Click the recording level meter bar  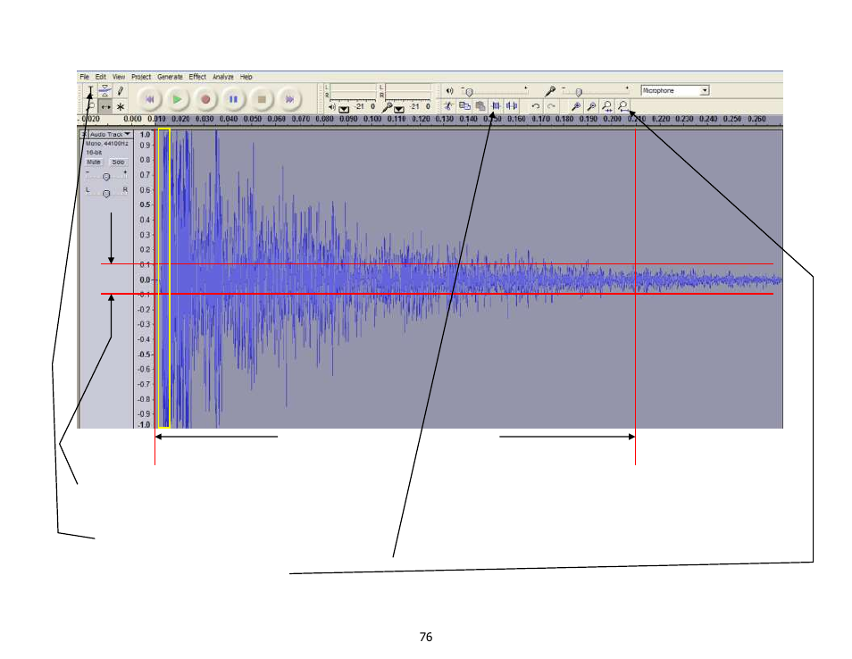(407, 91)
